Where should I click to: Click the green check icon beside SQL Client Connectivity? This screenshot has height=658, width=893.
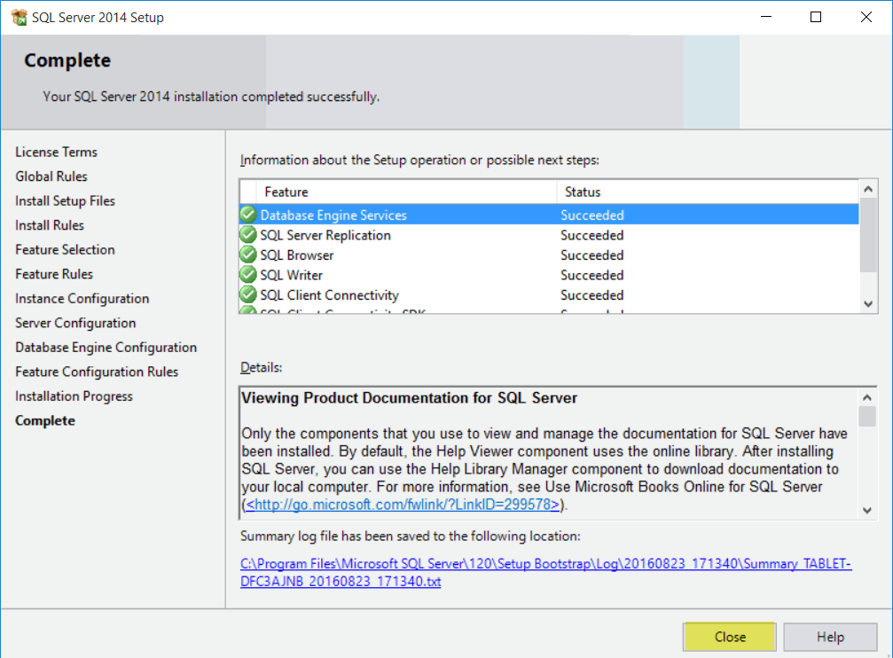pyautogui.click(x=247, y=294)
